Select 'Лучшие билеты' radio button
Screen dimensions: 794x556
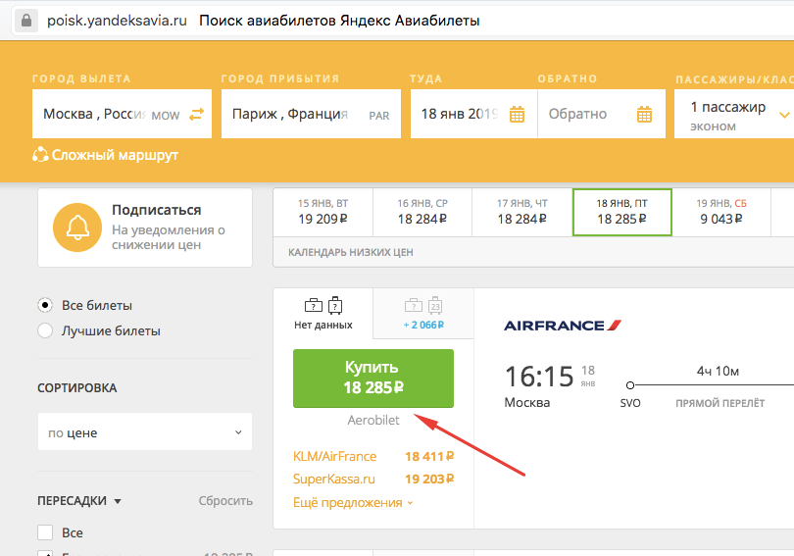point(45,330)
